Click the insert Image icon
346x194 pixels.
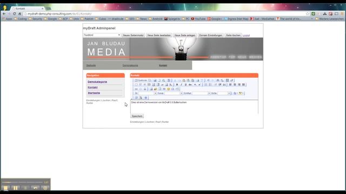tap(151, 89)
